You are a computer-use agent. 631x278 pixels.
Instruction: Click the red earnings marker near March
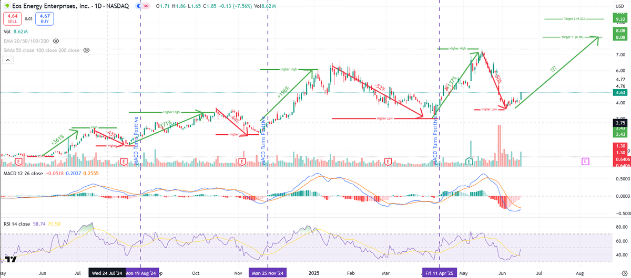pos(388,161)
